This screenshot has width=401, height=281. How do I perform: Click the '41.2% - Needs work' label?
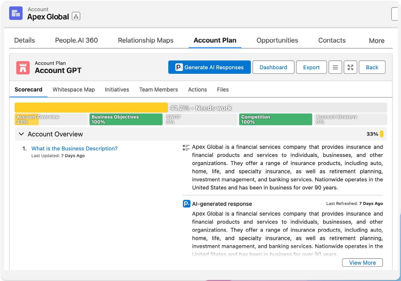tap(201, 108)
